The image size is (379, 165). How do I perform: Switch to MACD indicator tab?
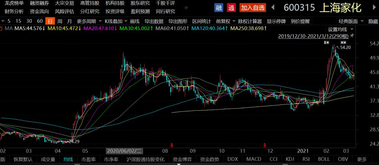tap(254, 159)
